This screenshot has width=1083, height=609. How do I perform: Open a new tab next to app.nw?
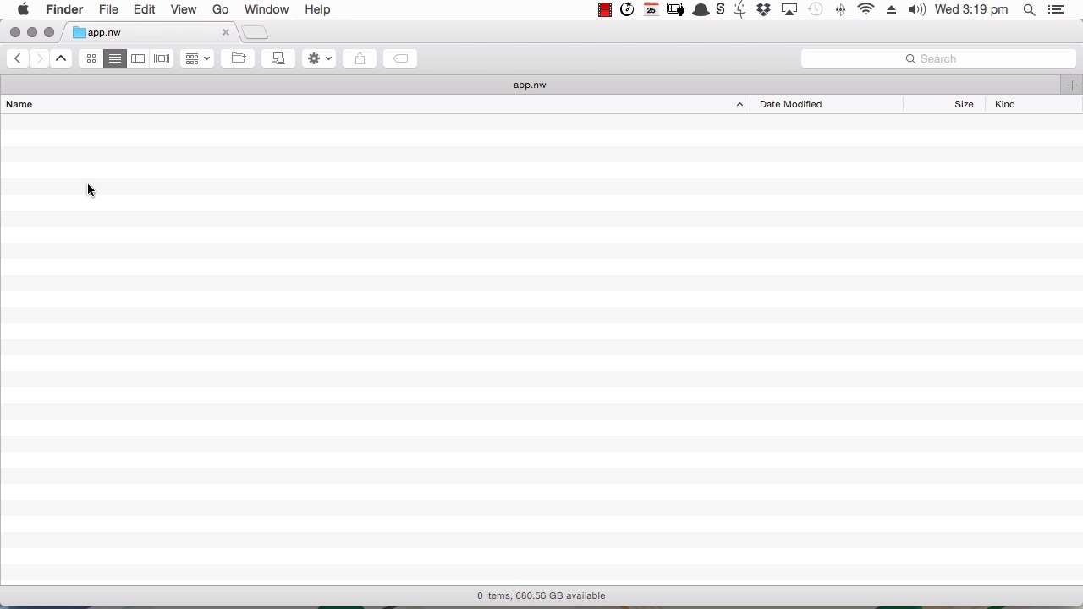tap(255, 32)
